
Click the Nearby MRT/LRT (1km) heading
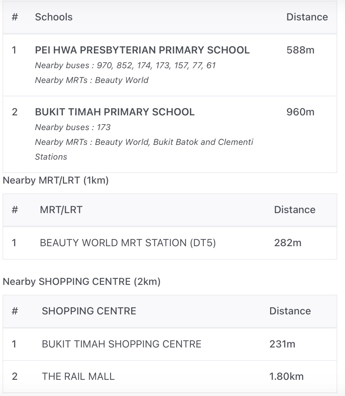[56, 180]
